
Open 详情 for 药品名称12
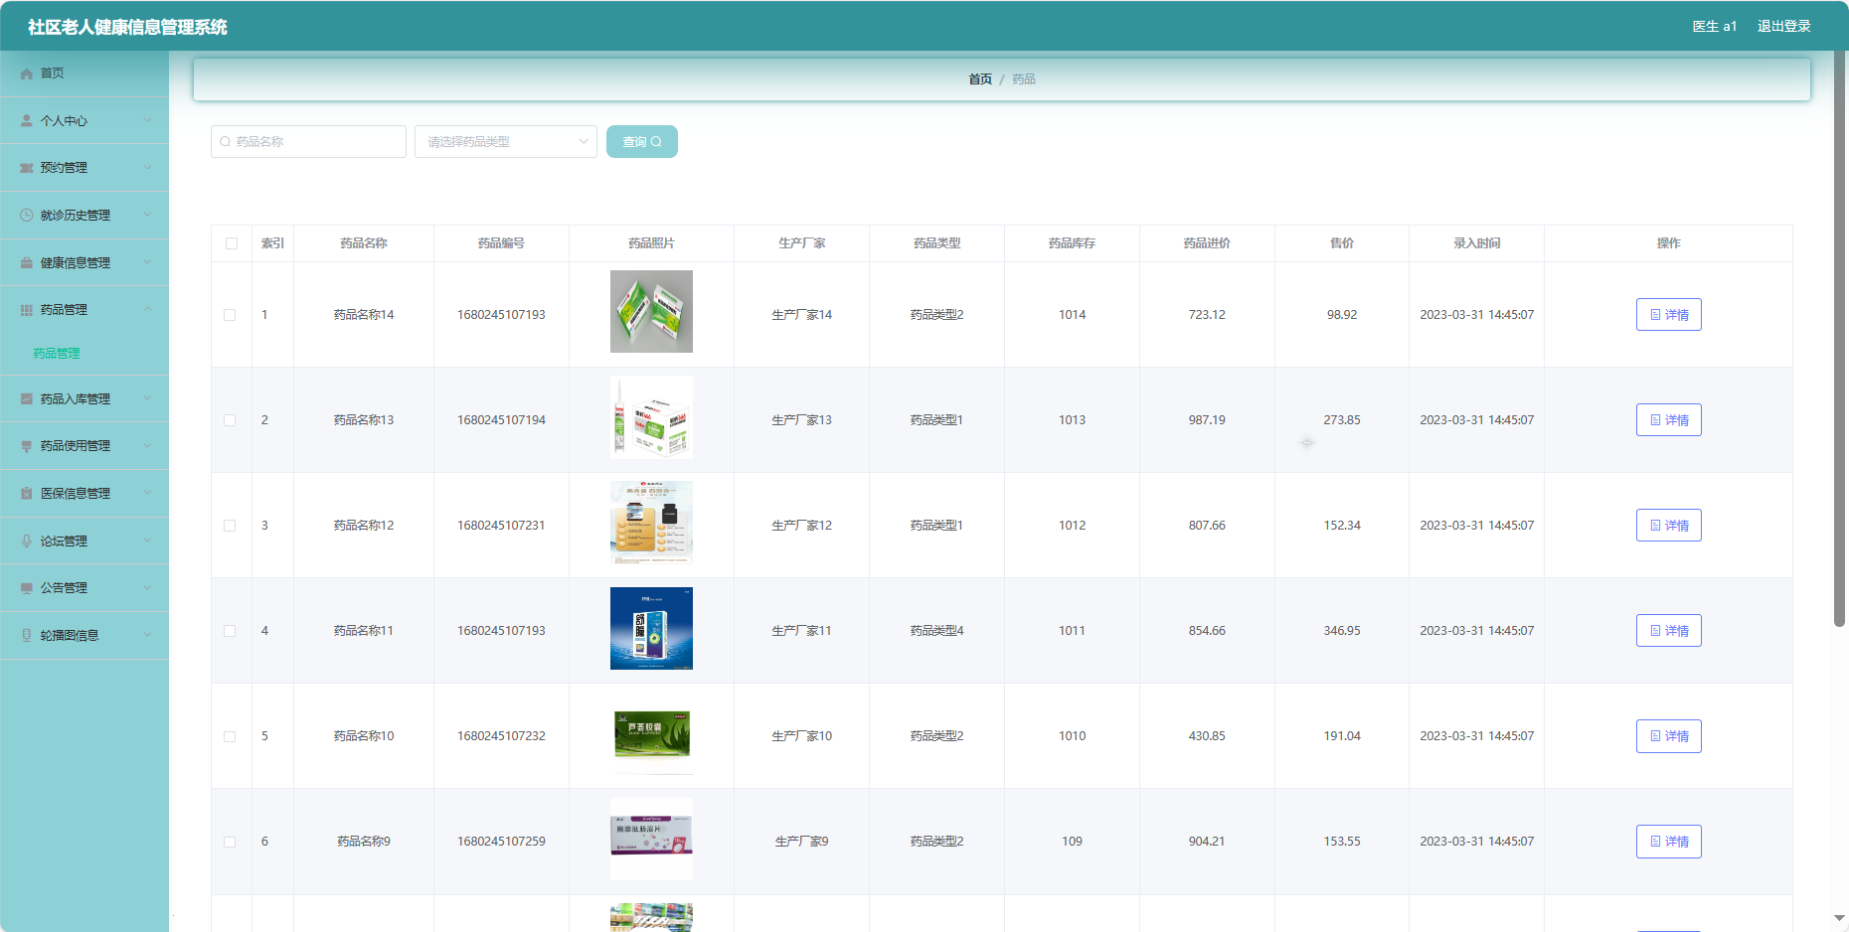click(x=1669, y=526)
